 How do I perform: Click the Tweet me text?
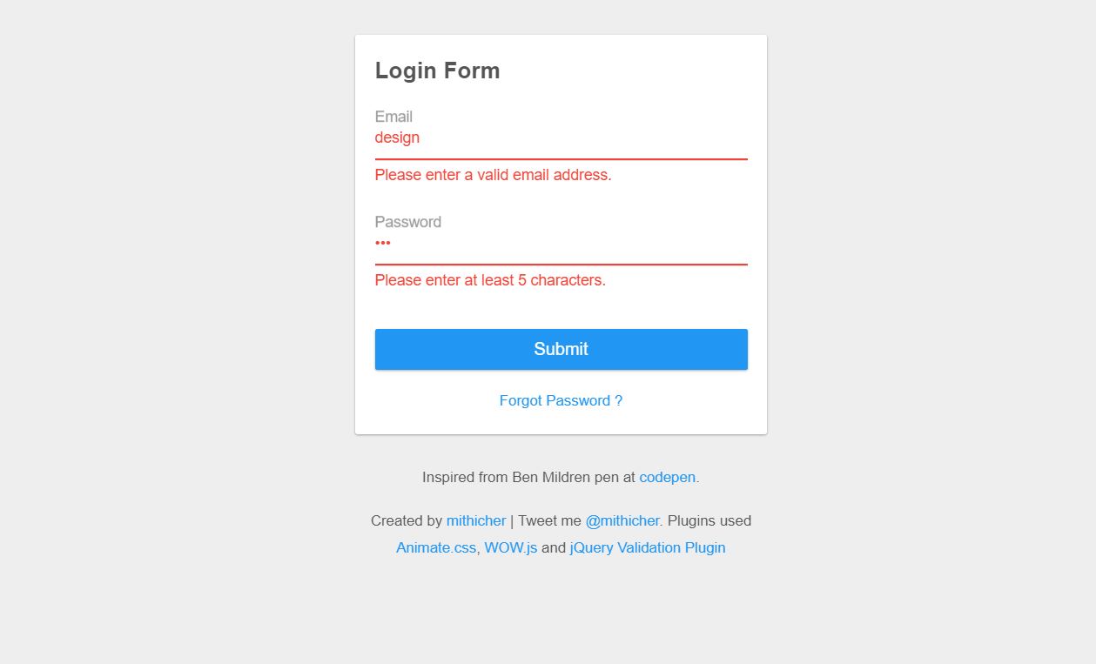click(549, 520)
